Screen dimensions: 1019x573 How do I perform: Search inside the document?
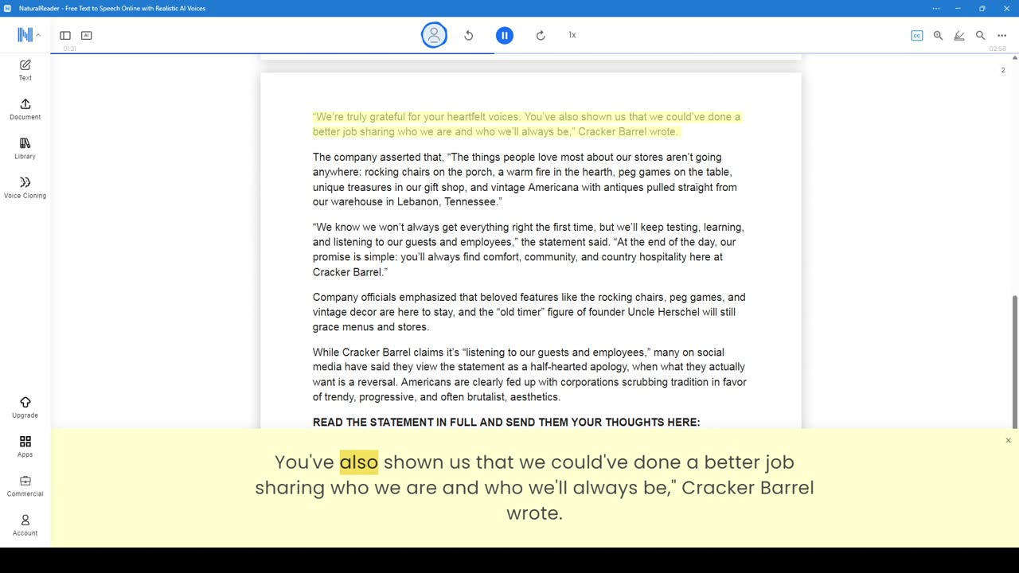coord(981,35)
